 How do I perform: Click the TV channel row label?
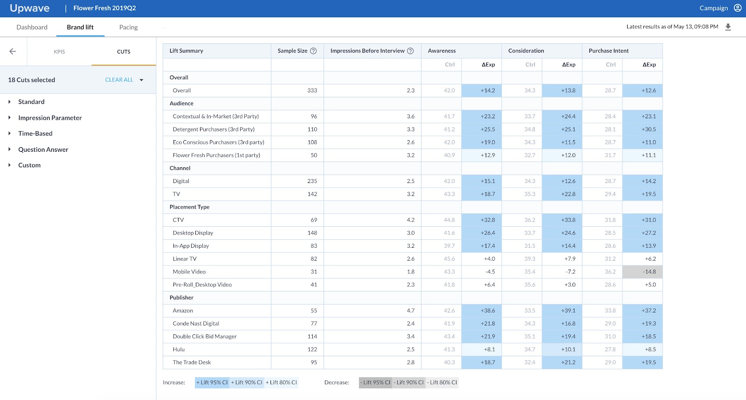coord(176,194)
